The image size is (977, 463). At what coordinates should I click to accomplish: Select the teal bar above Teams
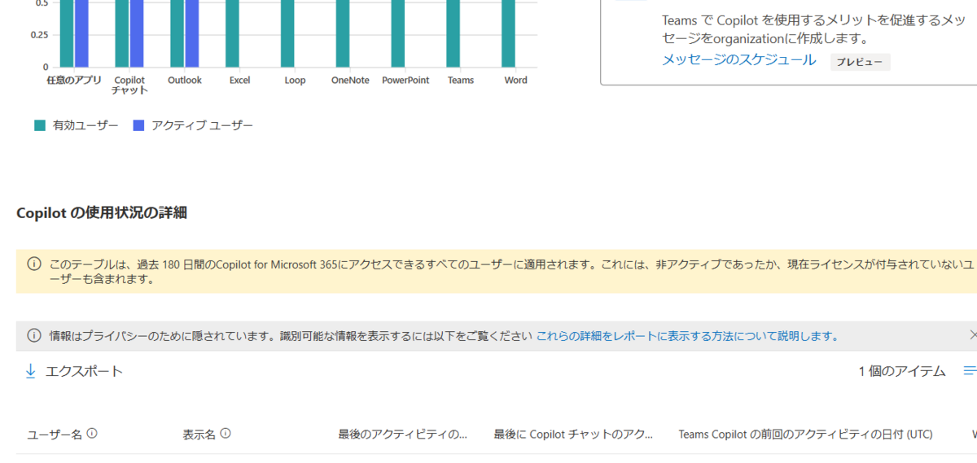tap(453, 33)
